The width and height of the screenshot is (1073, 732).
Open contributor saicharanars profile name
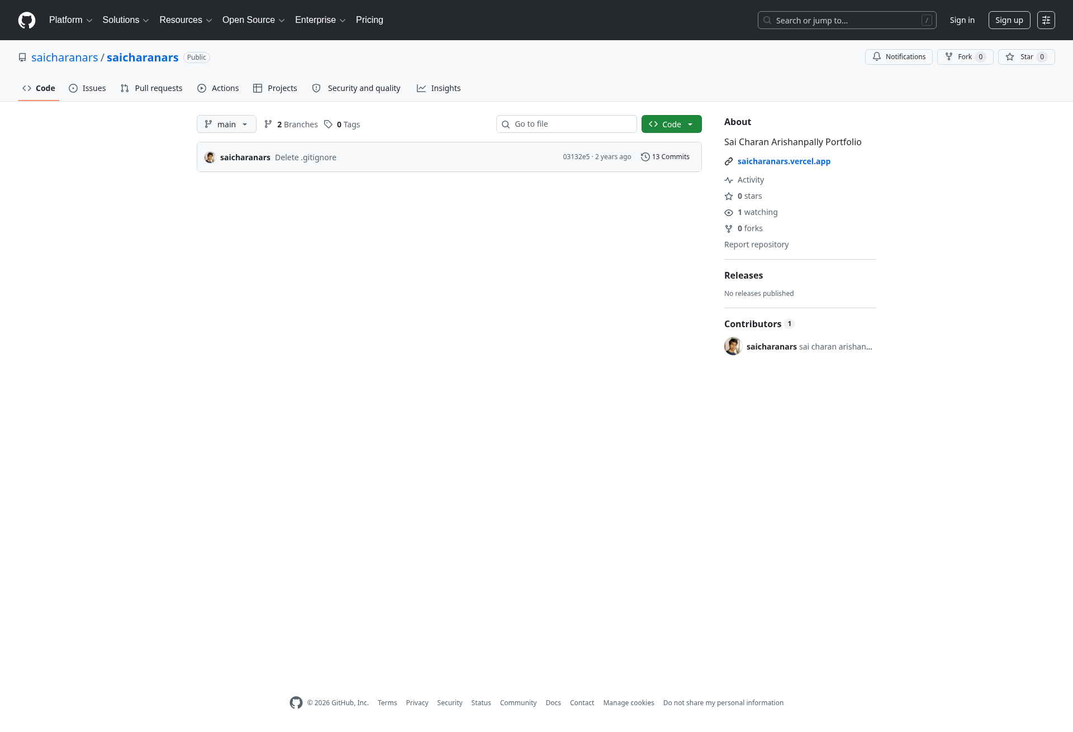[x=771, y=347]
